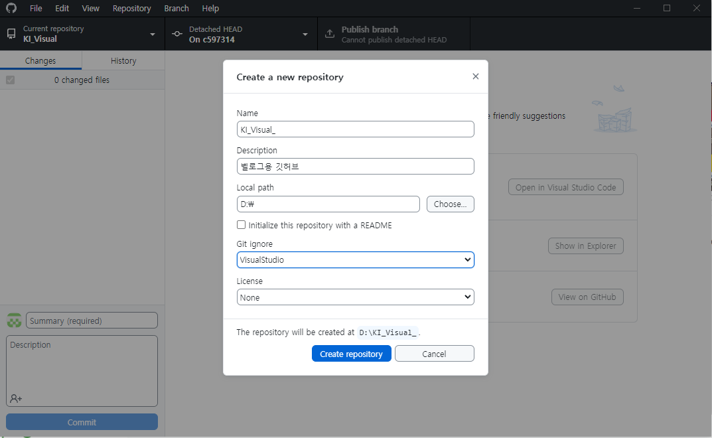The height and width of the screenshot is (438, 712).
Task: Close the Create a new repository dialog
Action: pyautogui.click(x=475, y=76)
